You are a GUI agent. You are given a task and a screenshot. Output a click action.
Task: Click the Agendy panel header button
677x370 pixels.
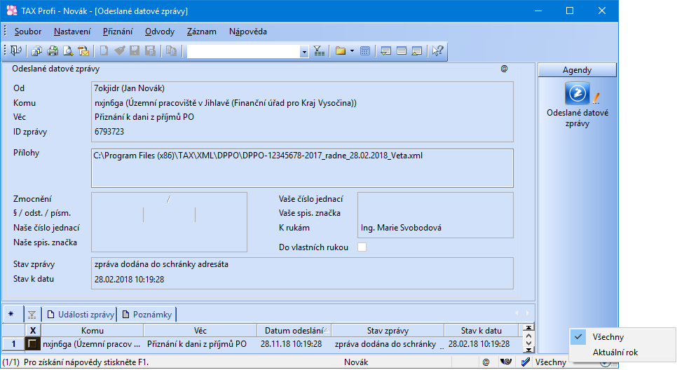pos(577,70)
